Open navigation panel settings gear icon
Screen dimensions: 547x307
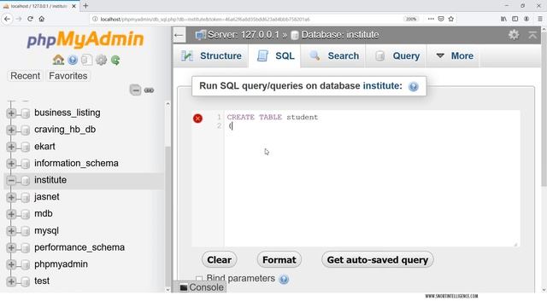pos(101,61)
